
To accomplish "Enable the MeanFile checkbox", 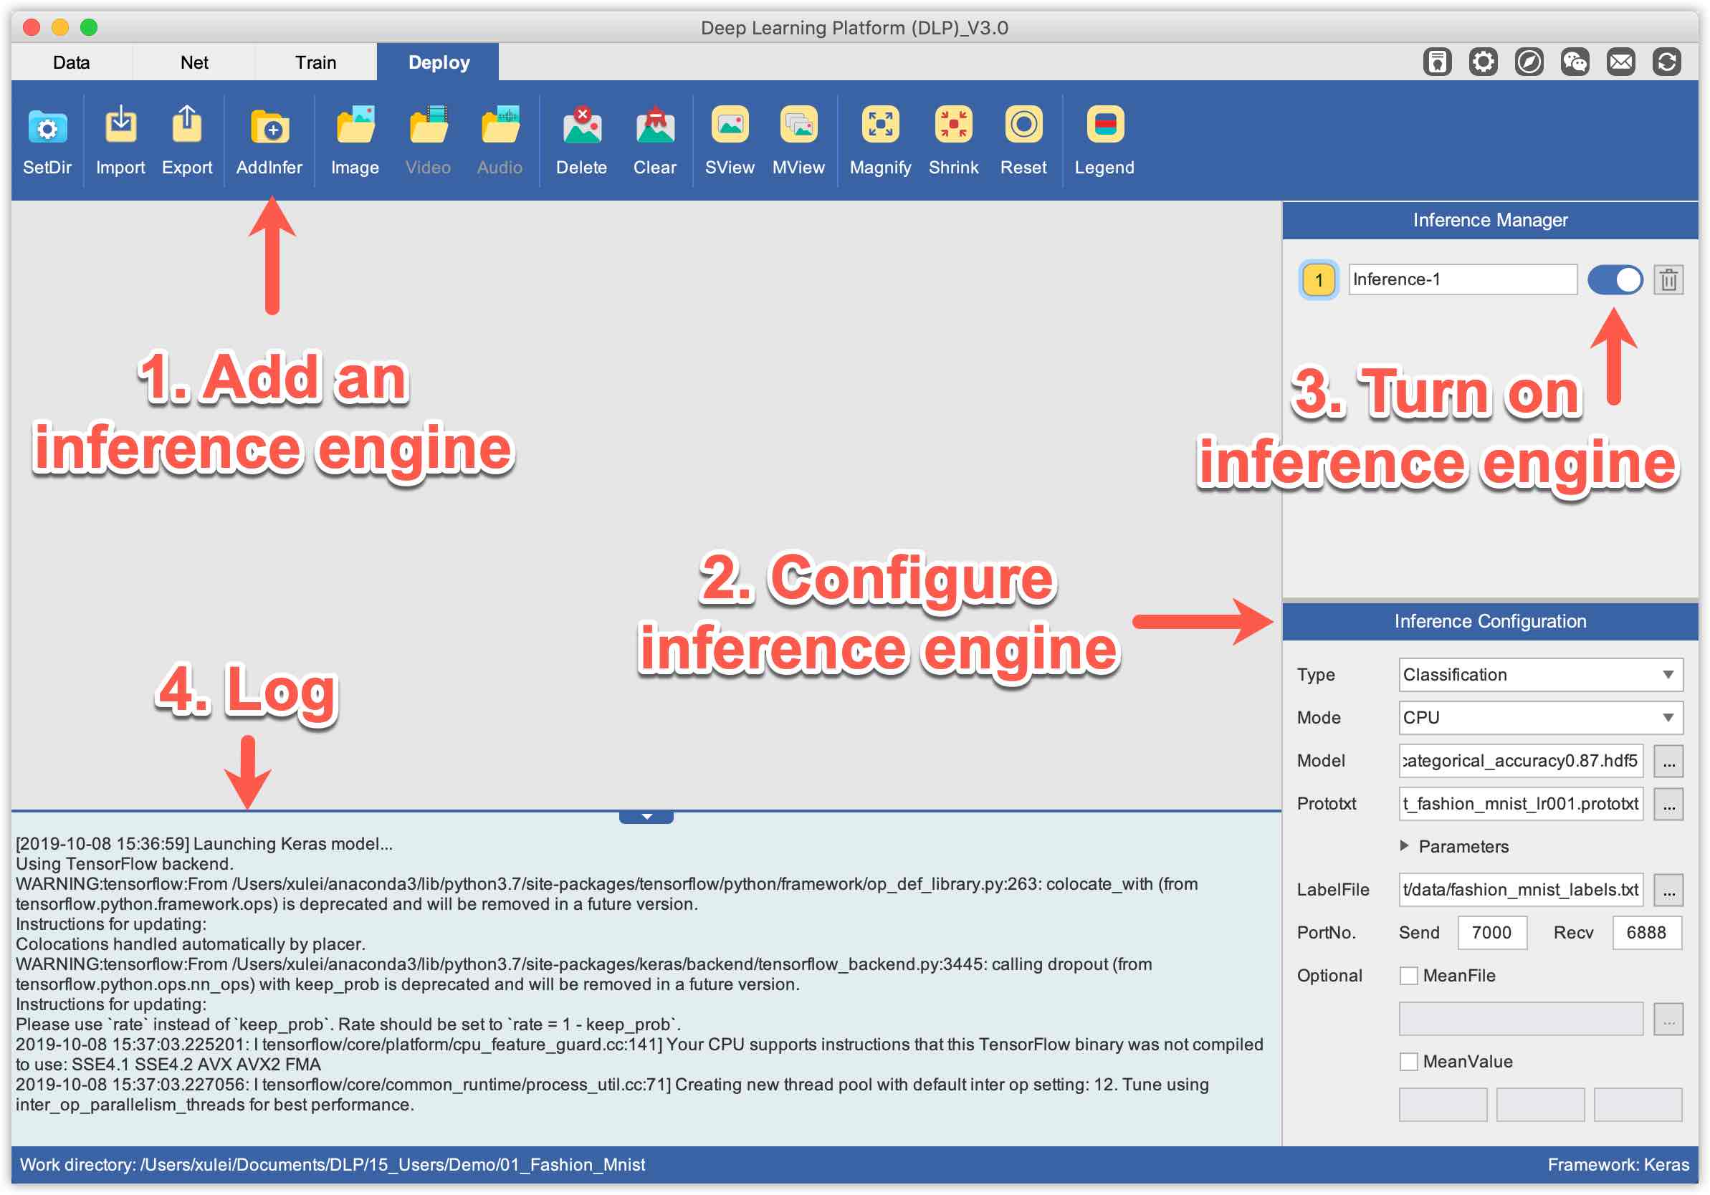I will (x=1408, y=975).
